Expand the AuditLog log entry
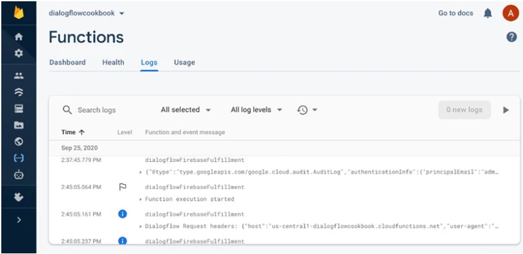The image size is (523, 254). coord(140,172)
